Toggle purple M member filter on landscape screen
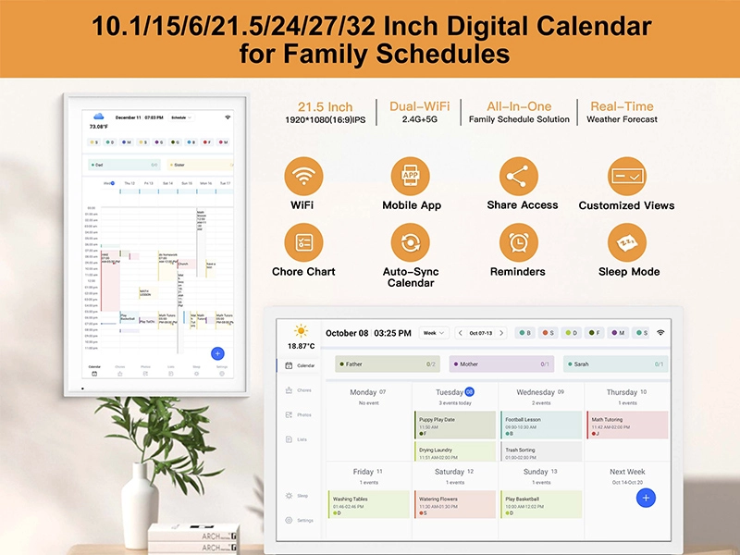This screenshot has height=555, width=740. pos(618,332)
